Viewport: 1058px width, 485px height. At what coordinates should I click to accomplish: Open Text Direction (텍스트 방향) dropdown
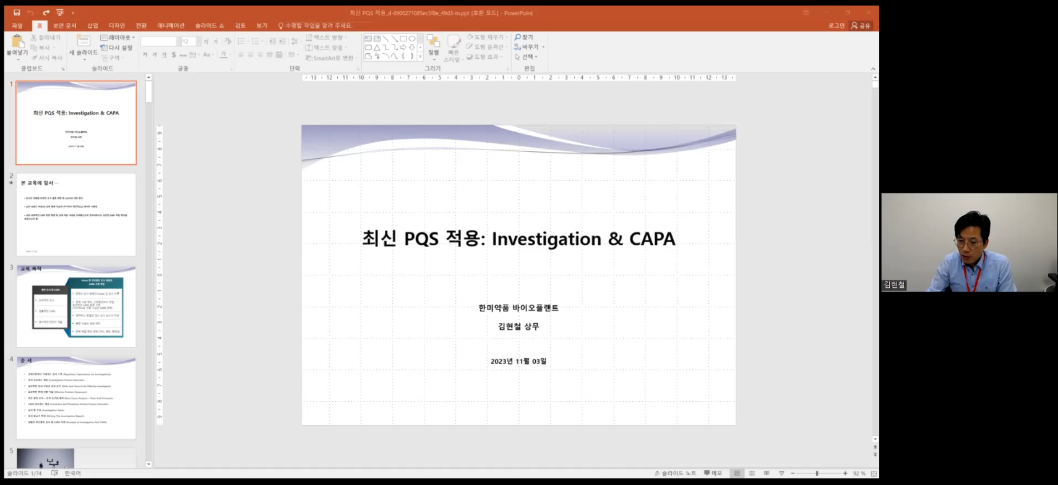tap(326, 38)
